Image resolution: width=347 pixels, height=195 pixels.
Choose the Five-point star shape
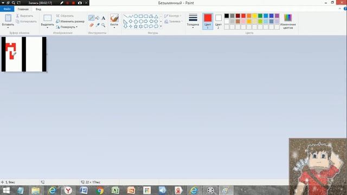(x=136, y=27)
